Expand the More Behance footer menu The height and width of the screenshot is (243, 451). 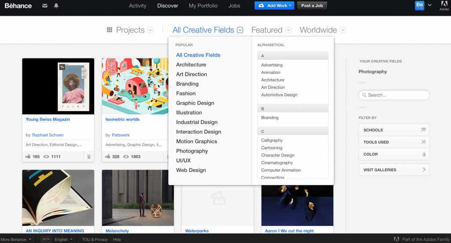coord(16,239)
